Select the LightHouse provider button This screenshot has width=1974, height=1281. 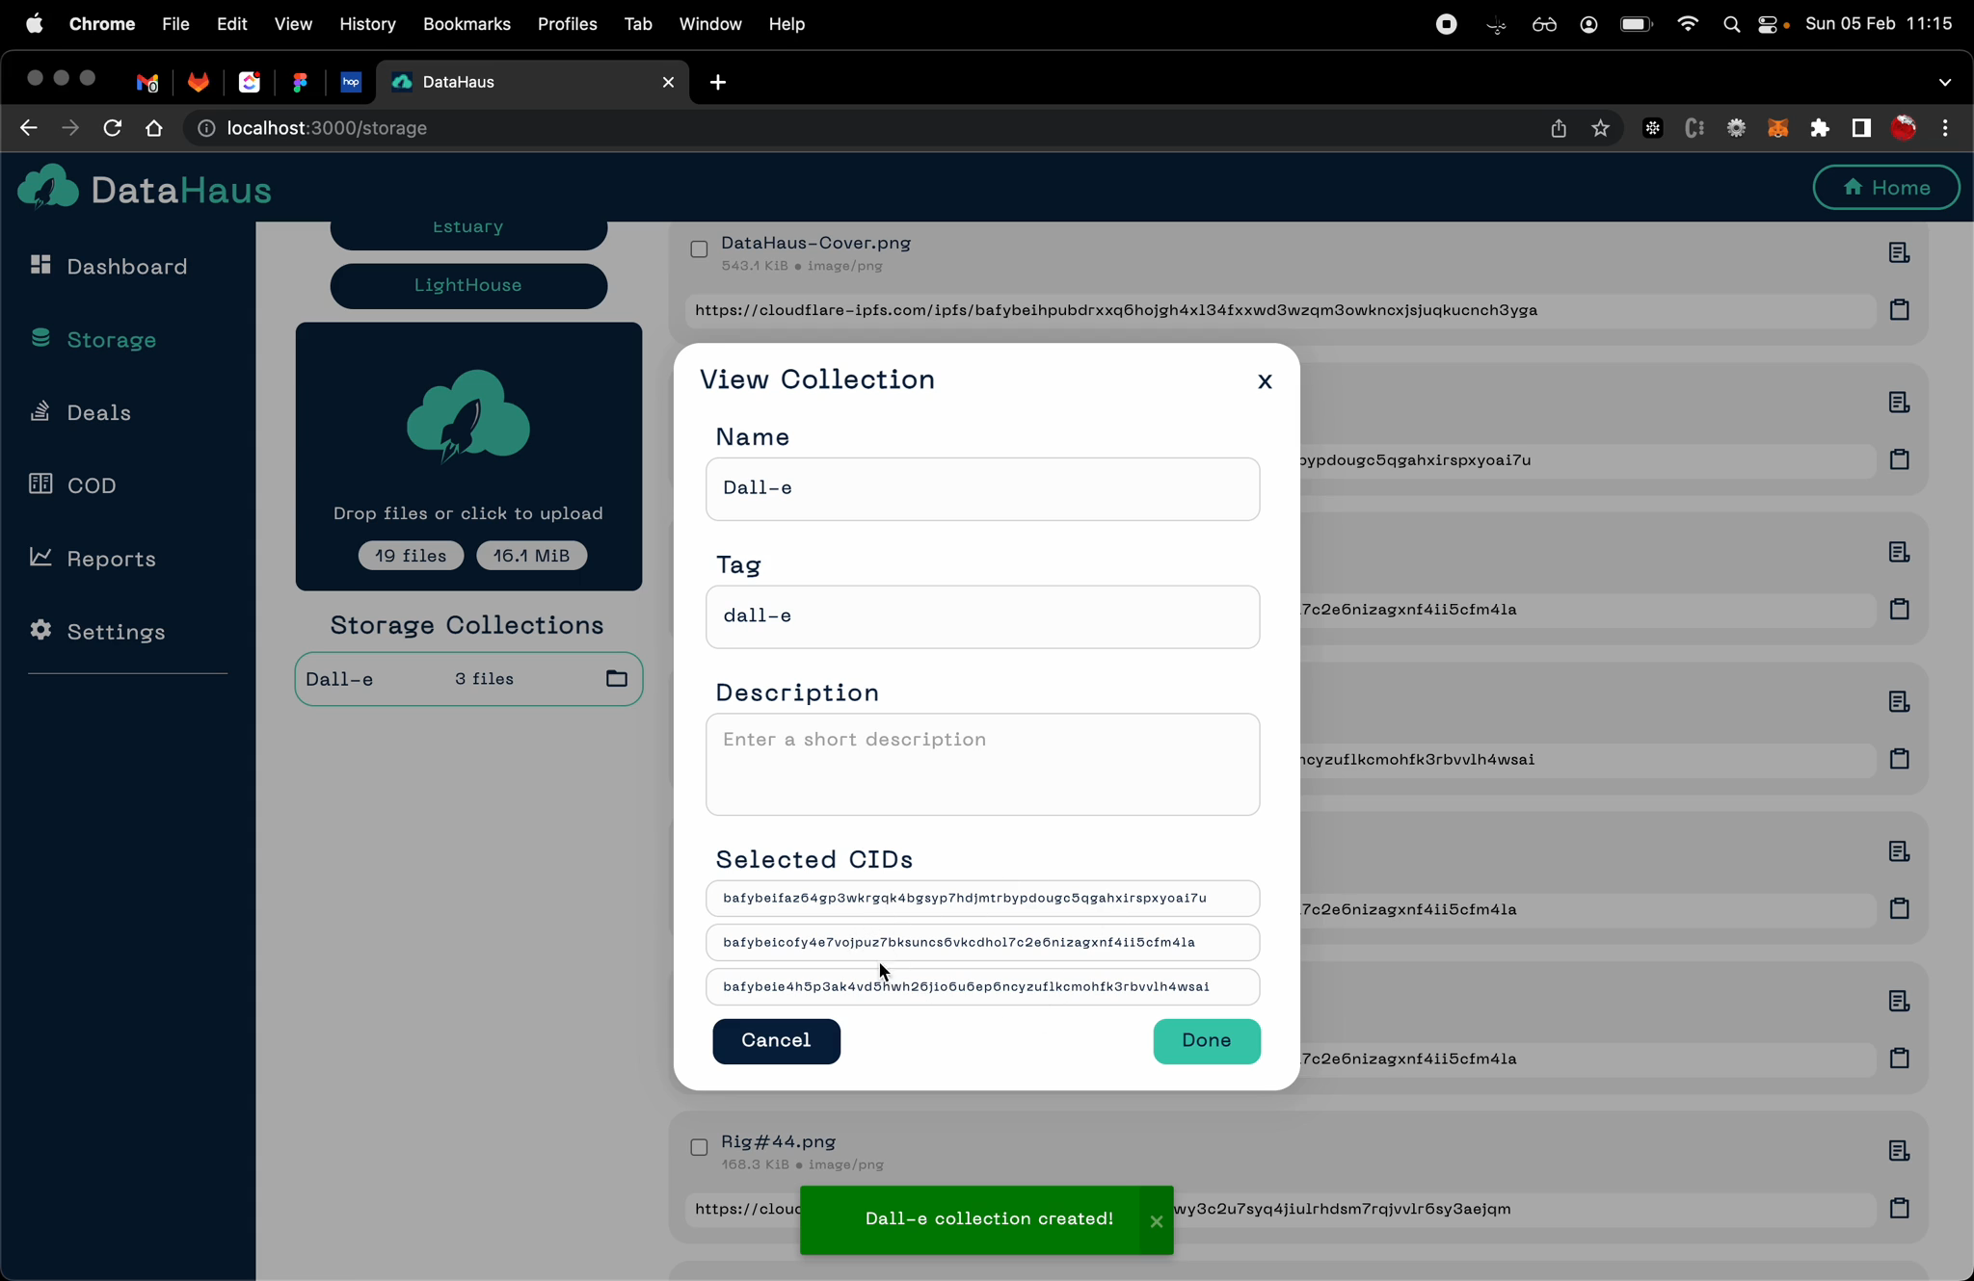click(x=468, y=286)
